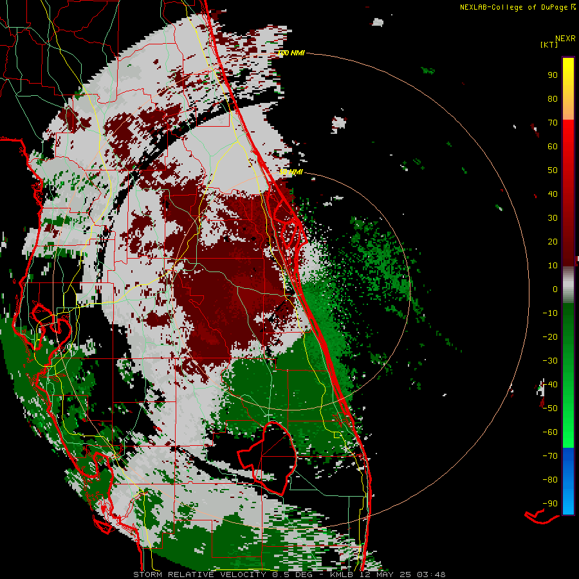Click the [KT] units label
Viewport: 579px width, 579px height.
click(549, 44)
